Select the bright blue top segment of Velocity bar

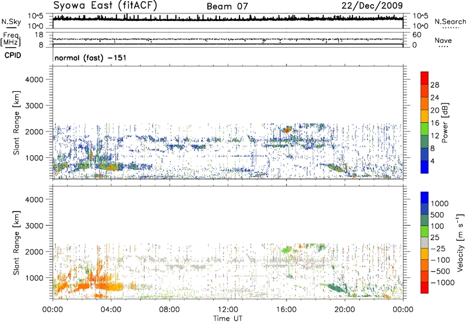[425, 198]
